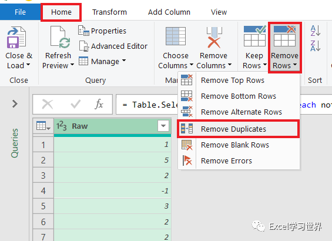Open the Add Column tab
This screenshot has width=332, height=241.
coord(169,12)
